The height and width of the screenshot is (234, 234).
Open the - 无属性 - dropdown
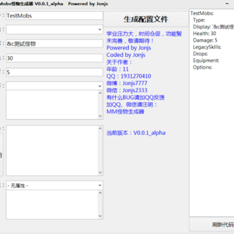pyautogui.click(x=55, y=185)
